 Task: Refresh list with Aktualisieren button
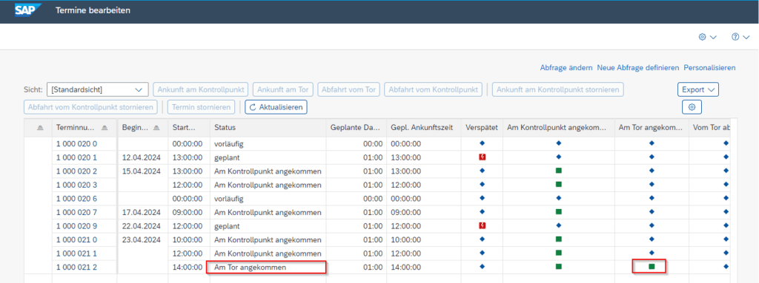276,107
